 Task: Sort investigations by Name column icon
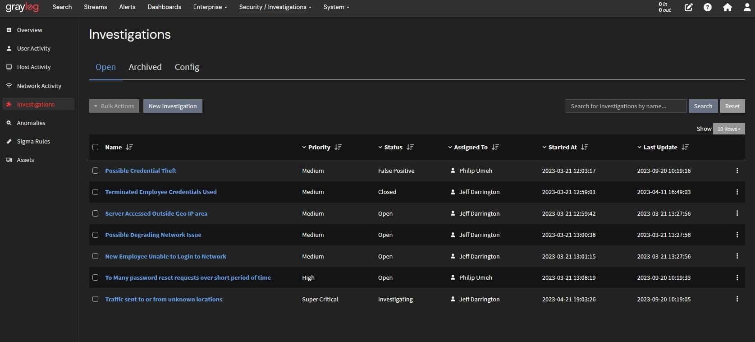129,147
